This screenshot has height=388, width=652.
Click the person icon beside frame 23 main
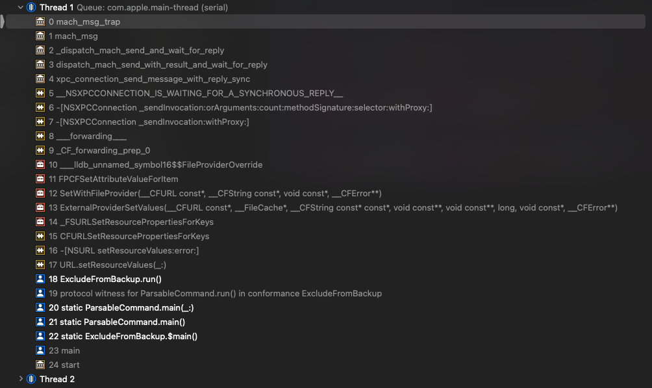(x=40, y=350)
